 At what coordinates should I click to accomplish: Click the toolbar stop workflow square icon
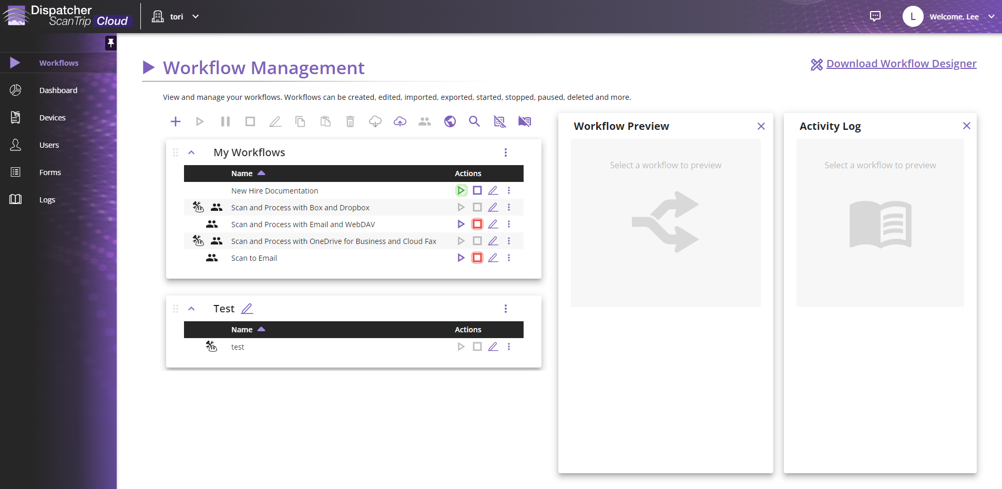point(250,121)
